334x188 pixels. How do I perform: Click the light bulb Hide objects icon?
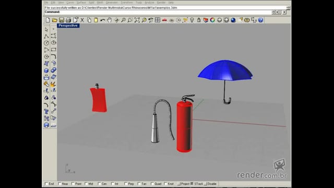[192, 20]
